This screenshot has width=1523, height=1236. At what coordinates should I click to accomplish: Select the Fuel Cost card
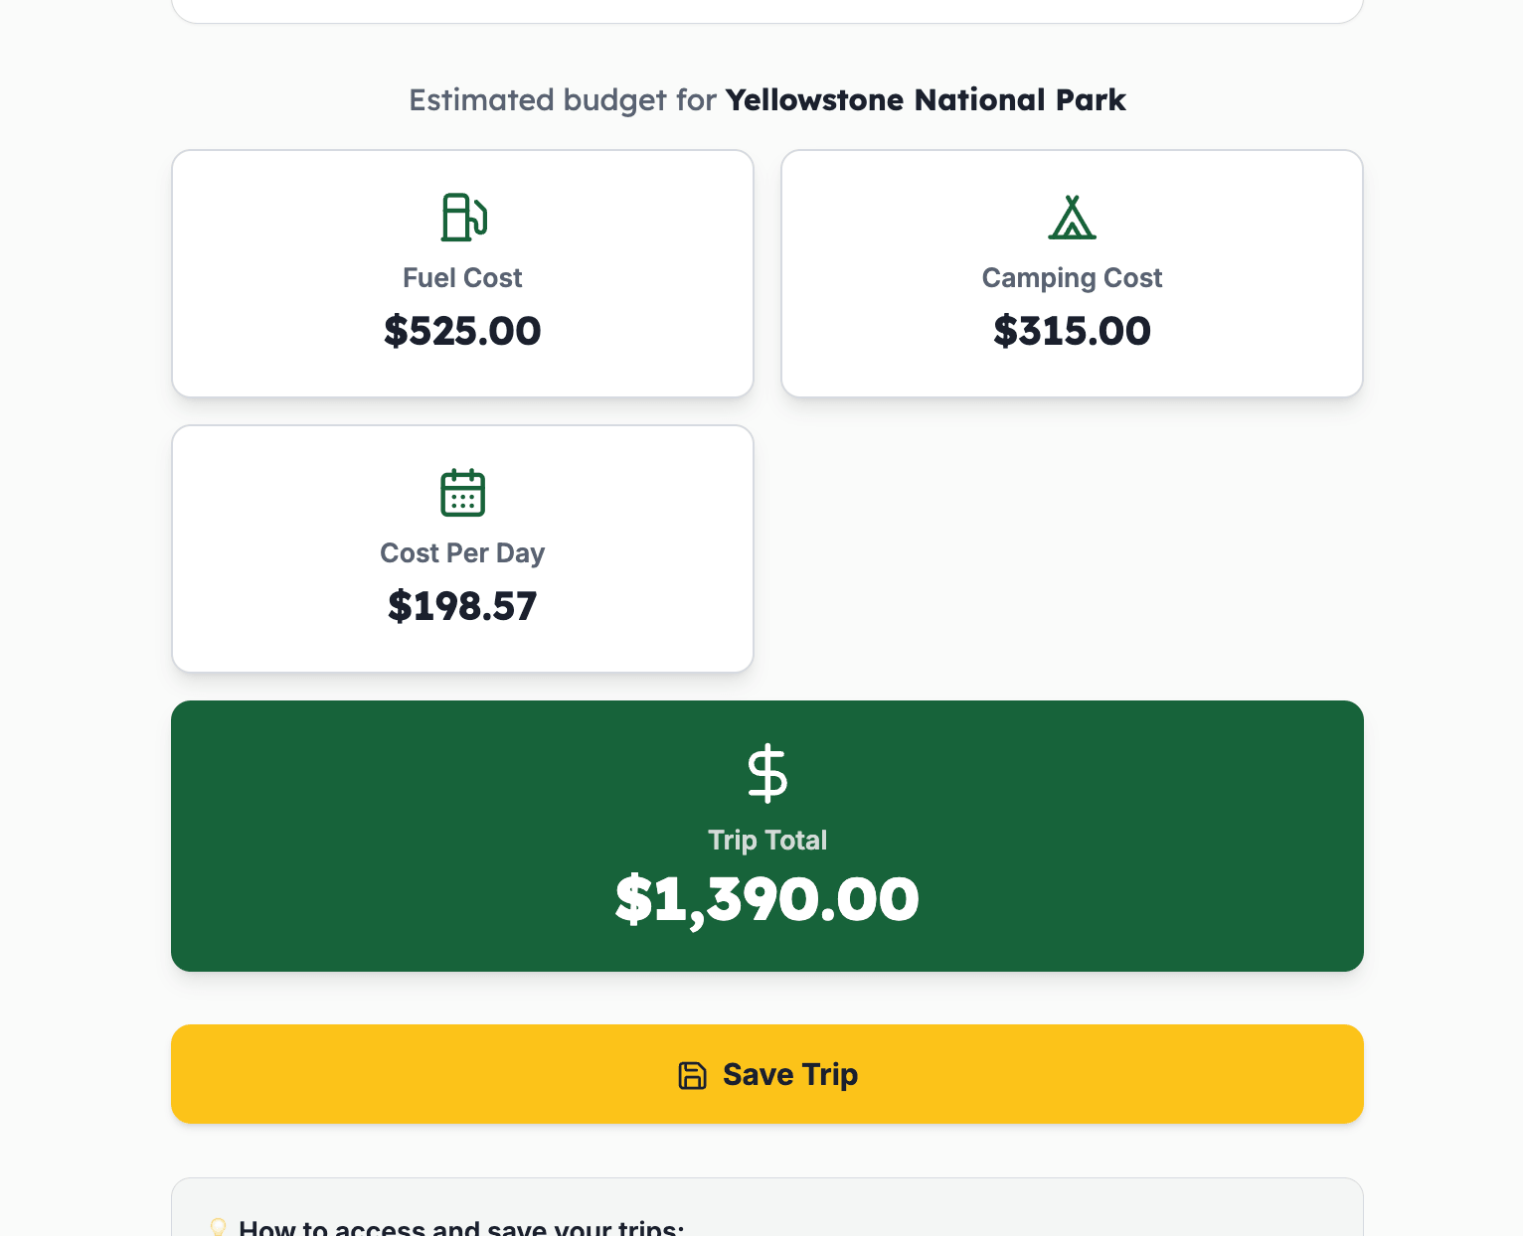point(462,273)
